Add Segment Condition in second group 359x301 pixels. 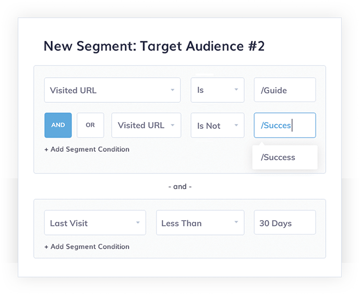coord(87,247)
